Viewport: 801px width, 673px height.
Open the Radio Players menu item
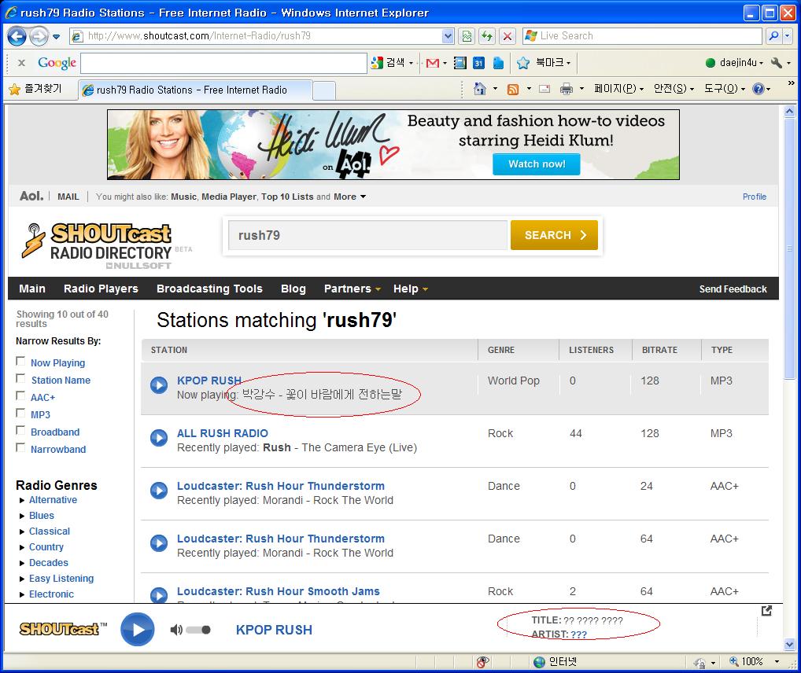coord(101,289)
